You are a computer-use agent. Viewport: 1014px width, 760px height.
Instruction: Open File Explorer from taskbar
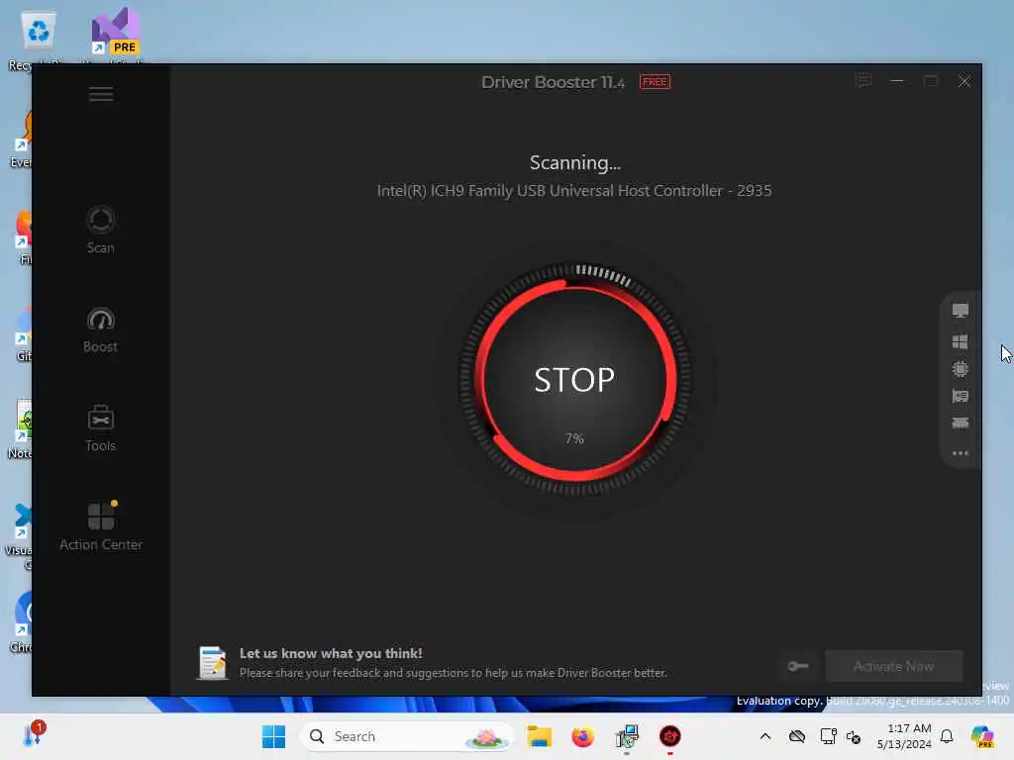[539, 736]
